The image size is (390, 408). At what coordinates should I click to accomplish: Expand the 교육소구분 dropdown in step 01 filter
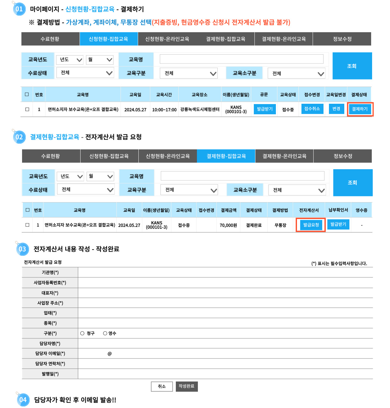coord(296,73)
